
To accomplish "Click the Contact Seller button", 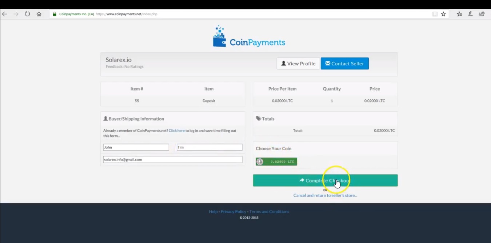I will click(345, 63).
